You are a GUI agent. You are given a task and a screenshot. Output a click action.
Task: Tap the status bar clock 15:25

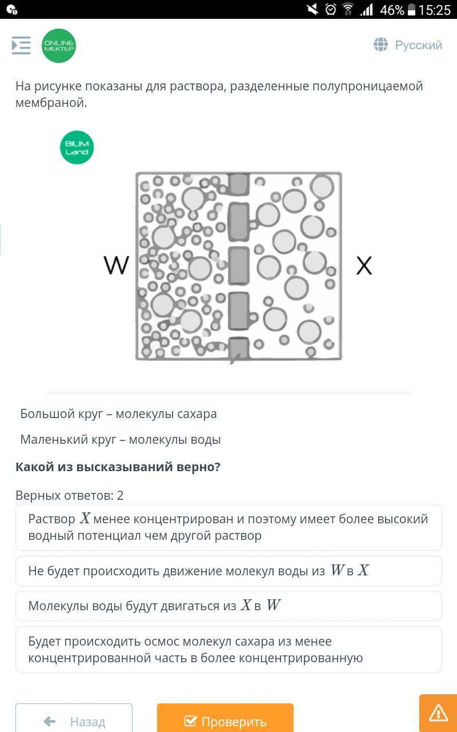[x=435, y=10]
